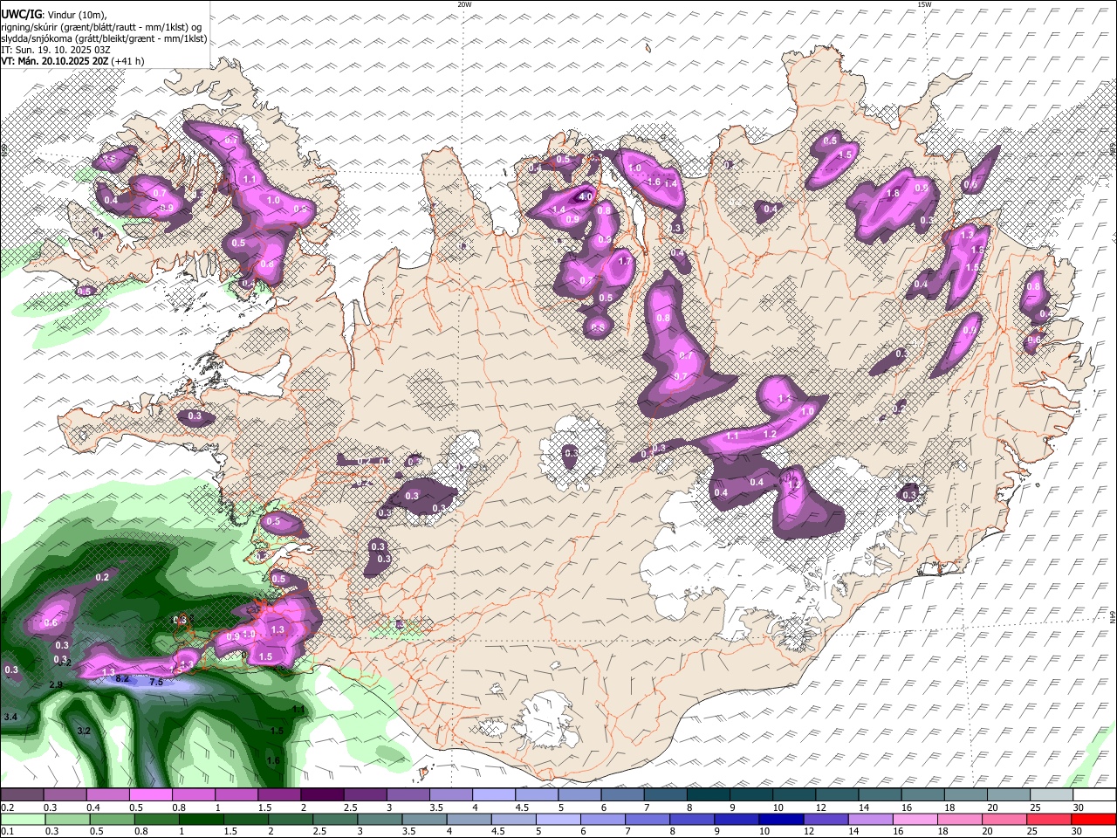Image resolution: width=1117 pixels, height=838 pixels.
Task: Click the '1.7' snowfall value on the map
Action: click(624, 261)
